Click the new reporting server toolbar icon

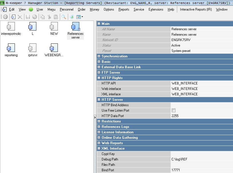point(13,17)
